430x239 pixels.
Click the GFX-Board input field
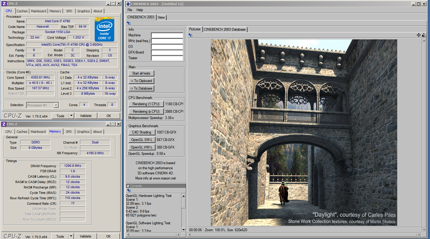tap(167, 52)
